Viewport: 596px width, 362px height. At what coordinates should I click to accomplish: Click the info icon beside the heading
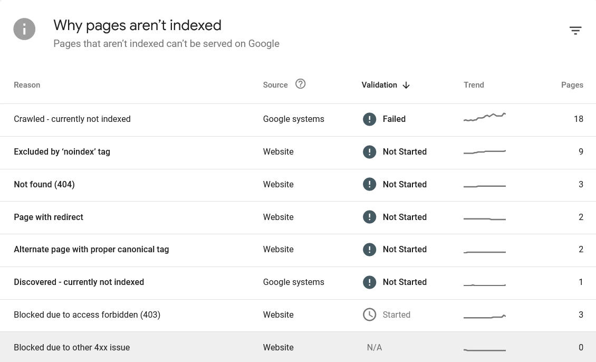[x=24, y=29]
